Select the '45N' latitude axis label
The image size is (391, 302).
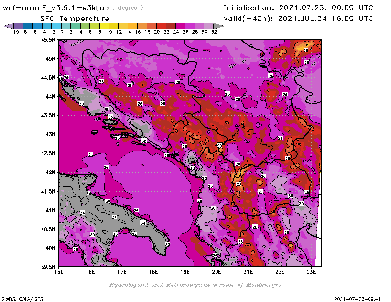[x=50, y=59]
